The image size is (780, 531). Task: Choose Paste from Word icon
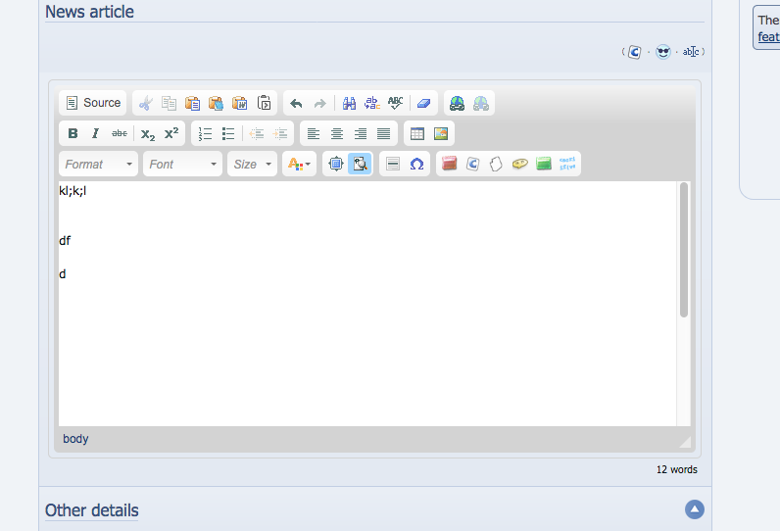click(240, 103)
